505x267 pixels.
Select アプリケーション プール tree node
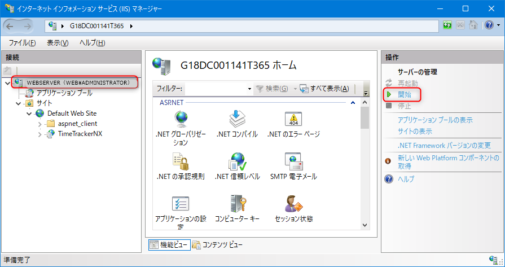pyautogui.click(x=64, y=93)
